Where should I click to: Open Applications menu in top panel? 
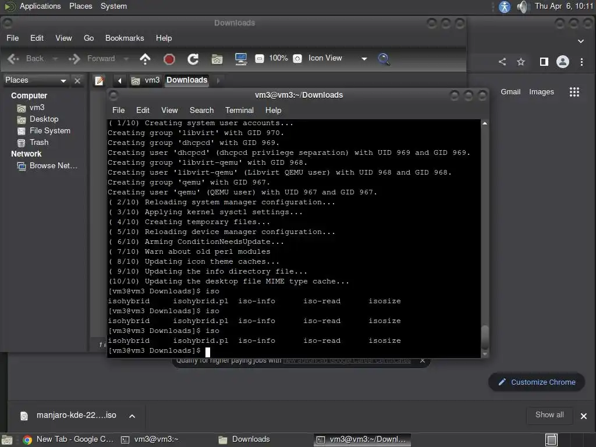click(40, 6)
